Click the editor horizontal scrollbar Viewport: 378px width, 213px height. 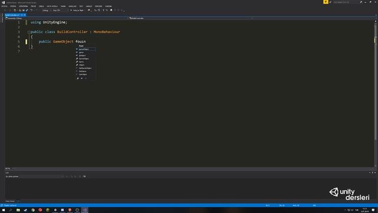click(x=193, y=168)
